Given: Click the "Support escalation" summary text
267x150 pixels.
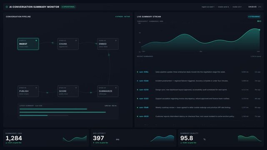Looking at the screenshot, I should (192, 99).
